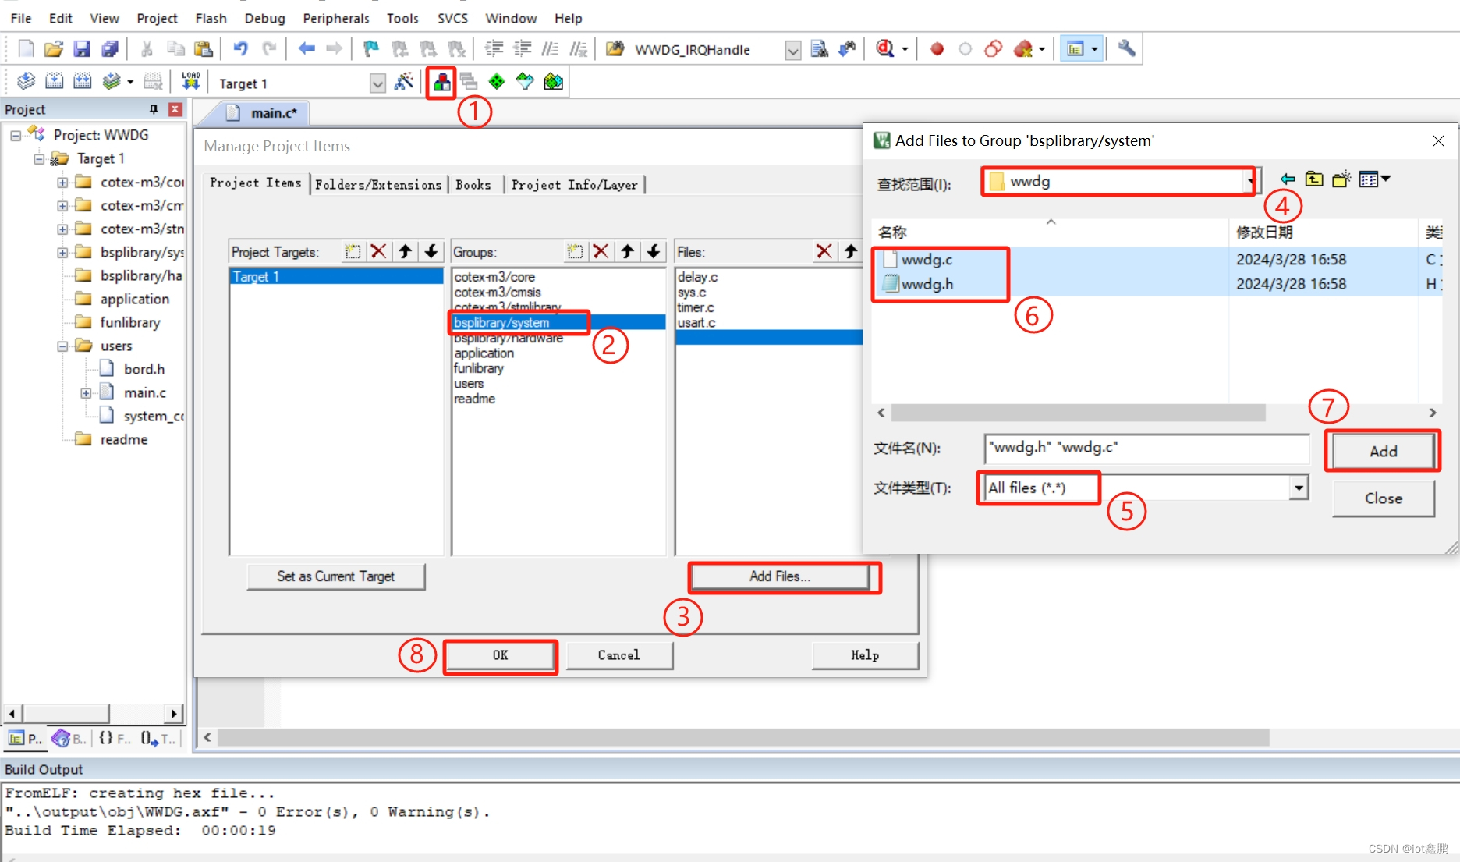Delete selected file with Files red X
This screenshot has width=1460, height=862.
[824, 251]
